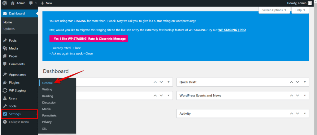Click the WordPress Events and News title

coord(200,96)
